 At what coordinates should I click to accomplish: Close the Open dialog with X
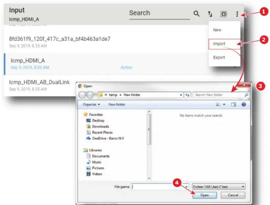[244, 85]
